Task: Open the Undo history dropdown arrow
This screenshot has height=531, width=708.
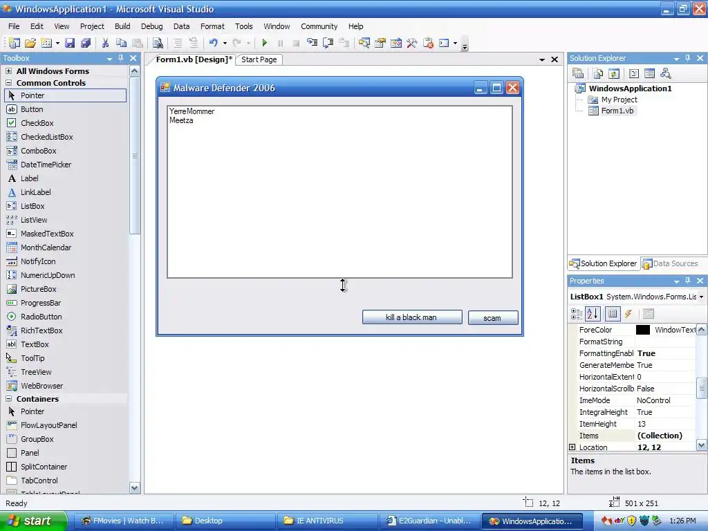Action: point(225,43)
